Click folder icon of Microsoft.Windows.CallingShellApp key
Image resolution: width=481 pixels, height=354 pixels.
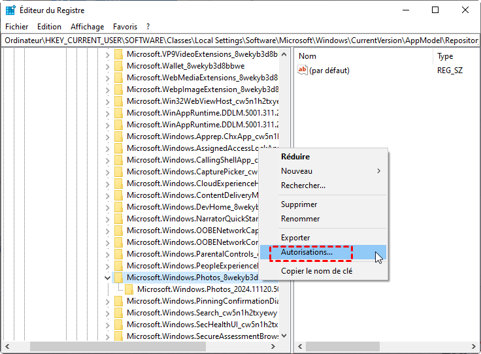(118, 160)
